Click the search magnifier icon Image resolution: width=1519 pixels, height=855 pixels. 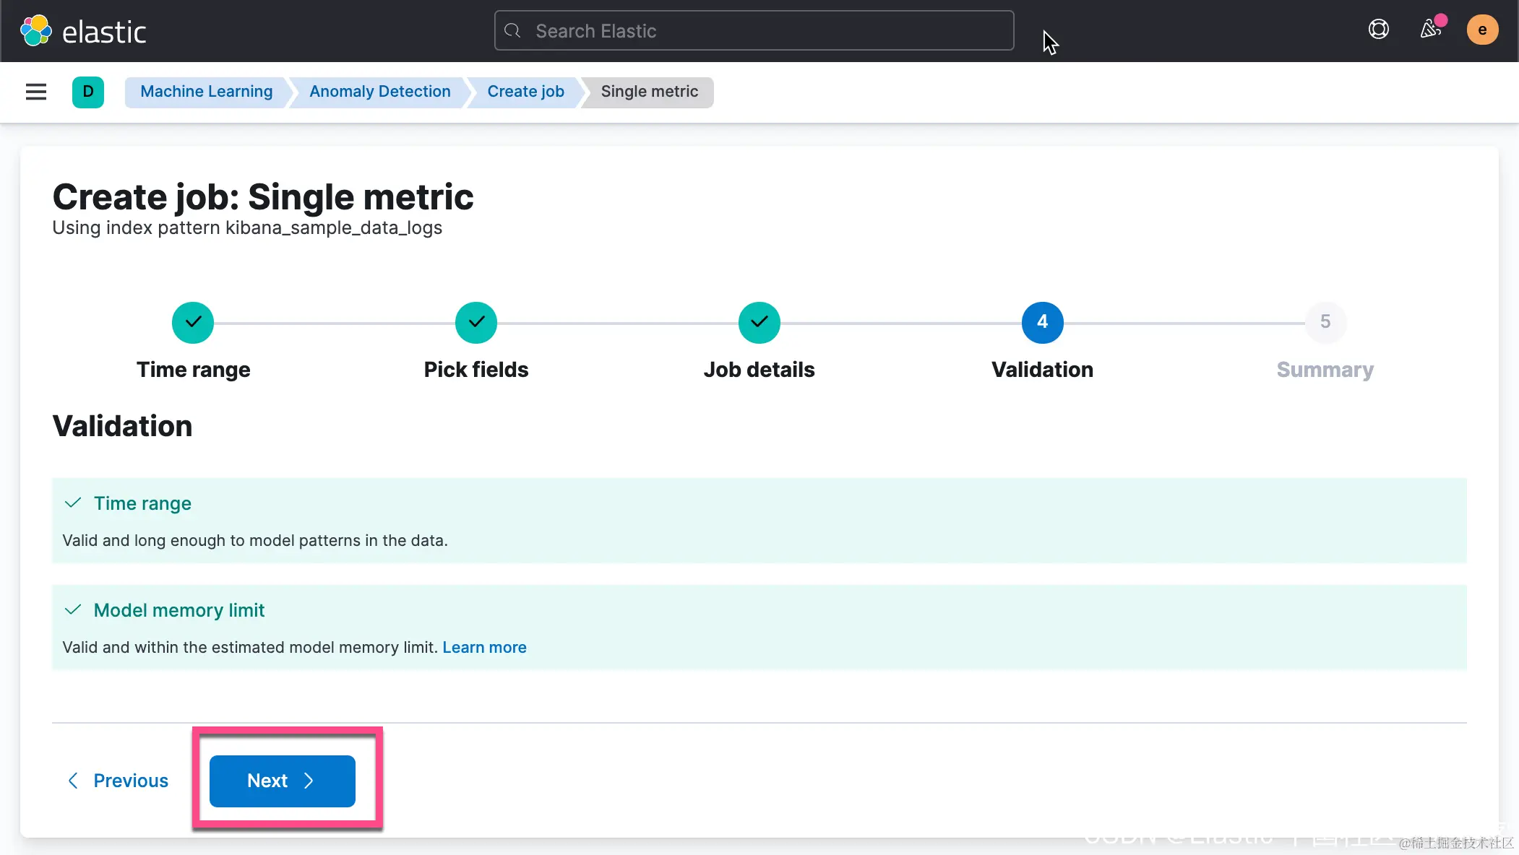(x=512, y=31)
